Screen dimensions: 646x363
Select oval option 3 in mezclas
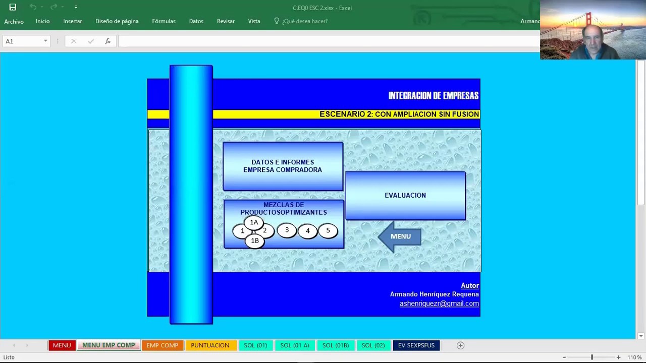[x=287, y=230]
